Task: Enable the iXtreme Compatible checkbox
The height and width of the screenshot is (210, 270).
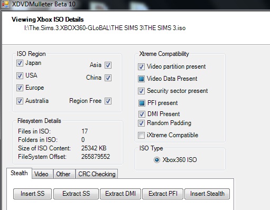Action: tap(141, 135)
